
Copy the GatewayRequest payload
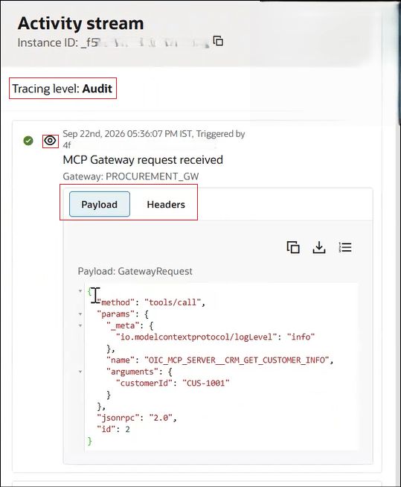tap(293, 247)
